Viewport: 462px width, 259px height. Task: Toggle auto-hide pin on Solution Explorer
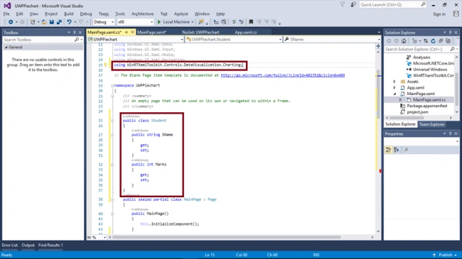[450, 33]
